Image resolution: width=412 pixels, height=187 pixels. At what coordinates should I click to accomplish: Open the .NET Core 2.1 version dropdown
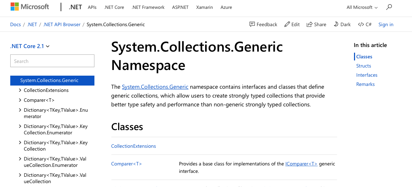(x=30, y=46)
